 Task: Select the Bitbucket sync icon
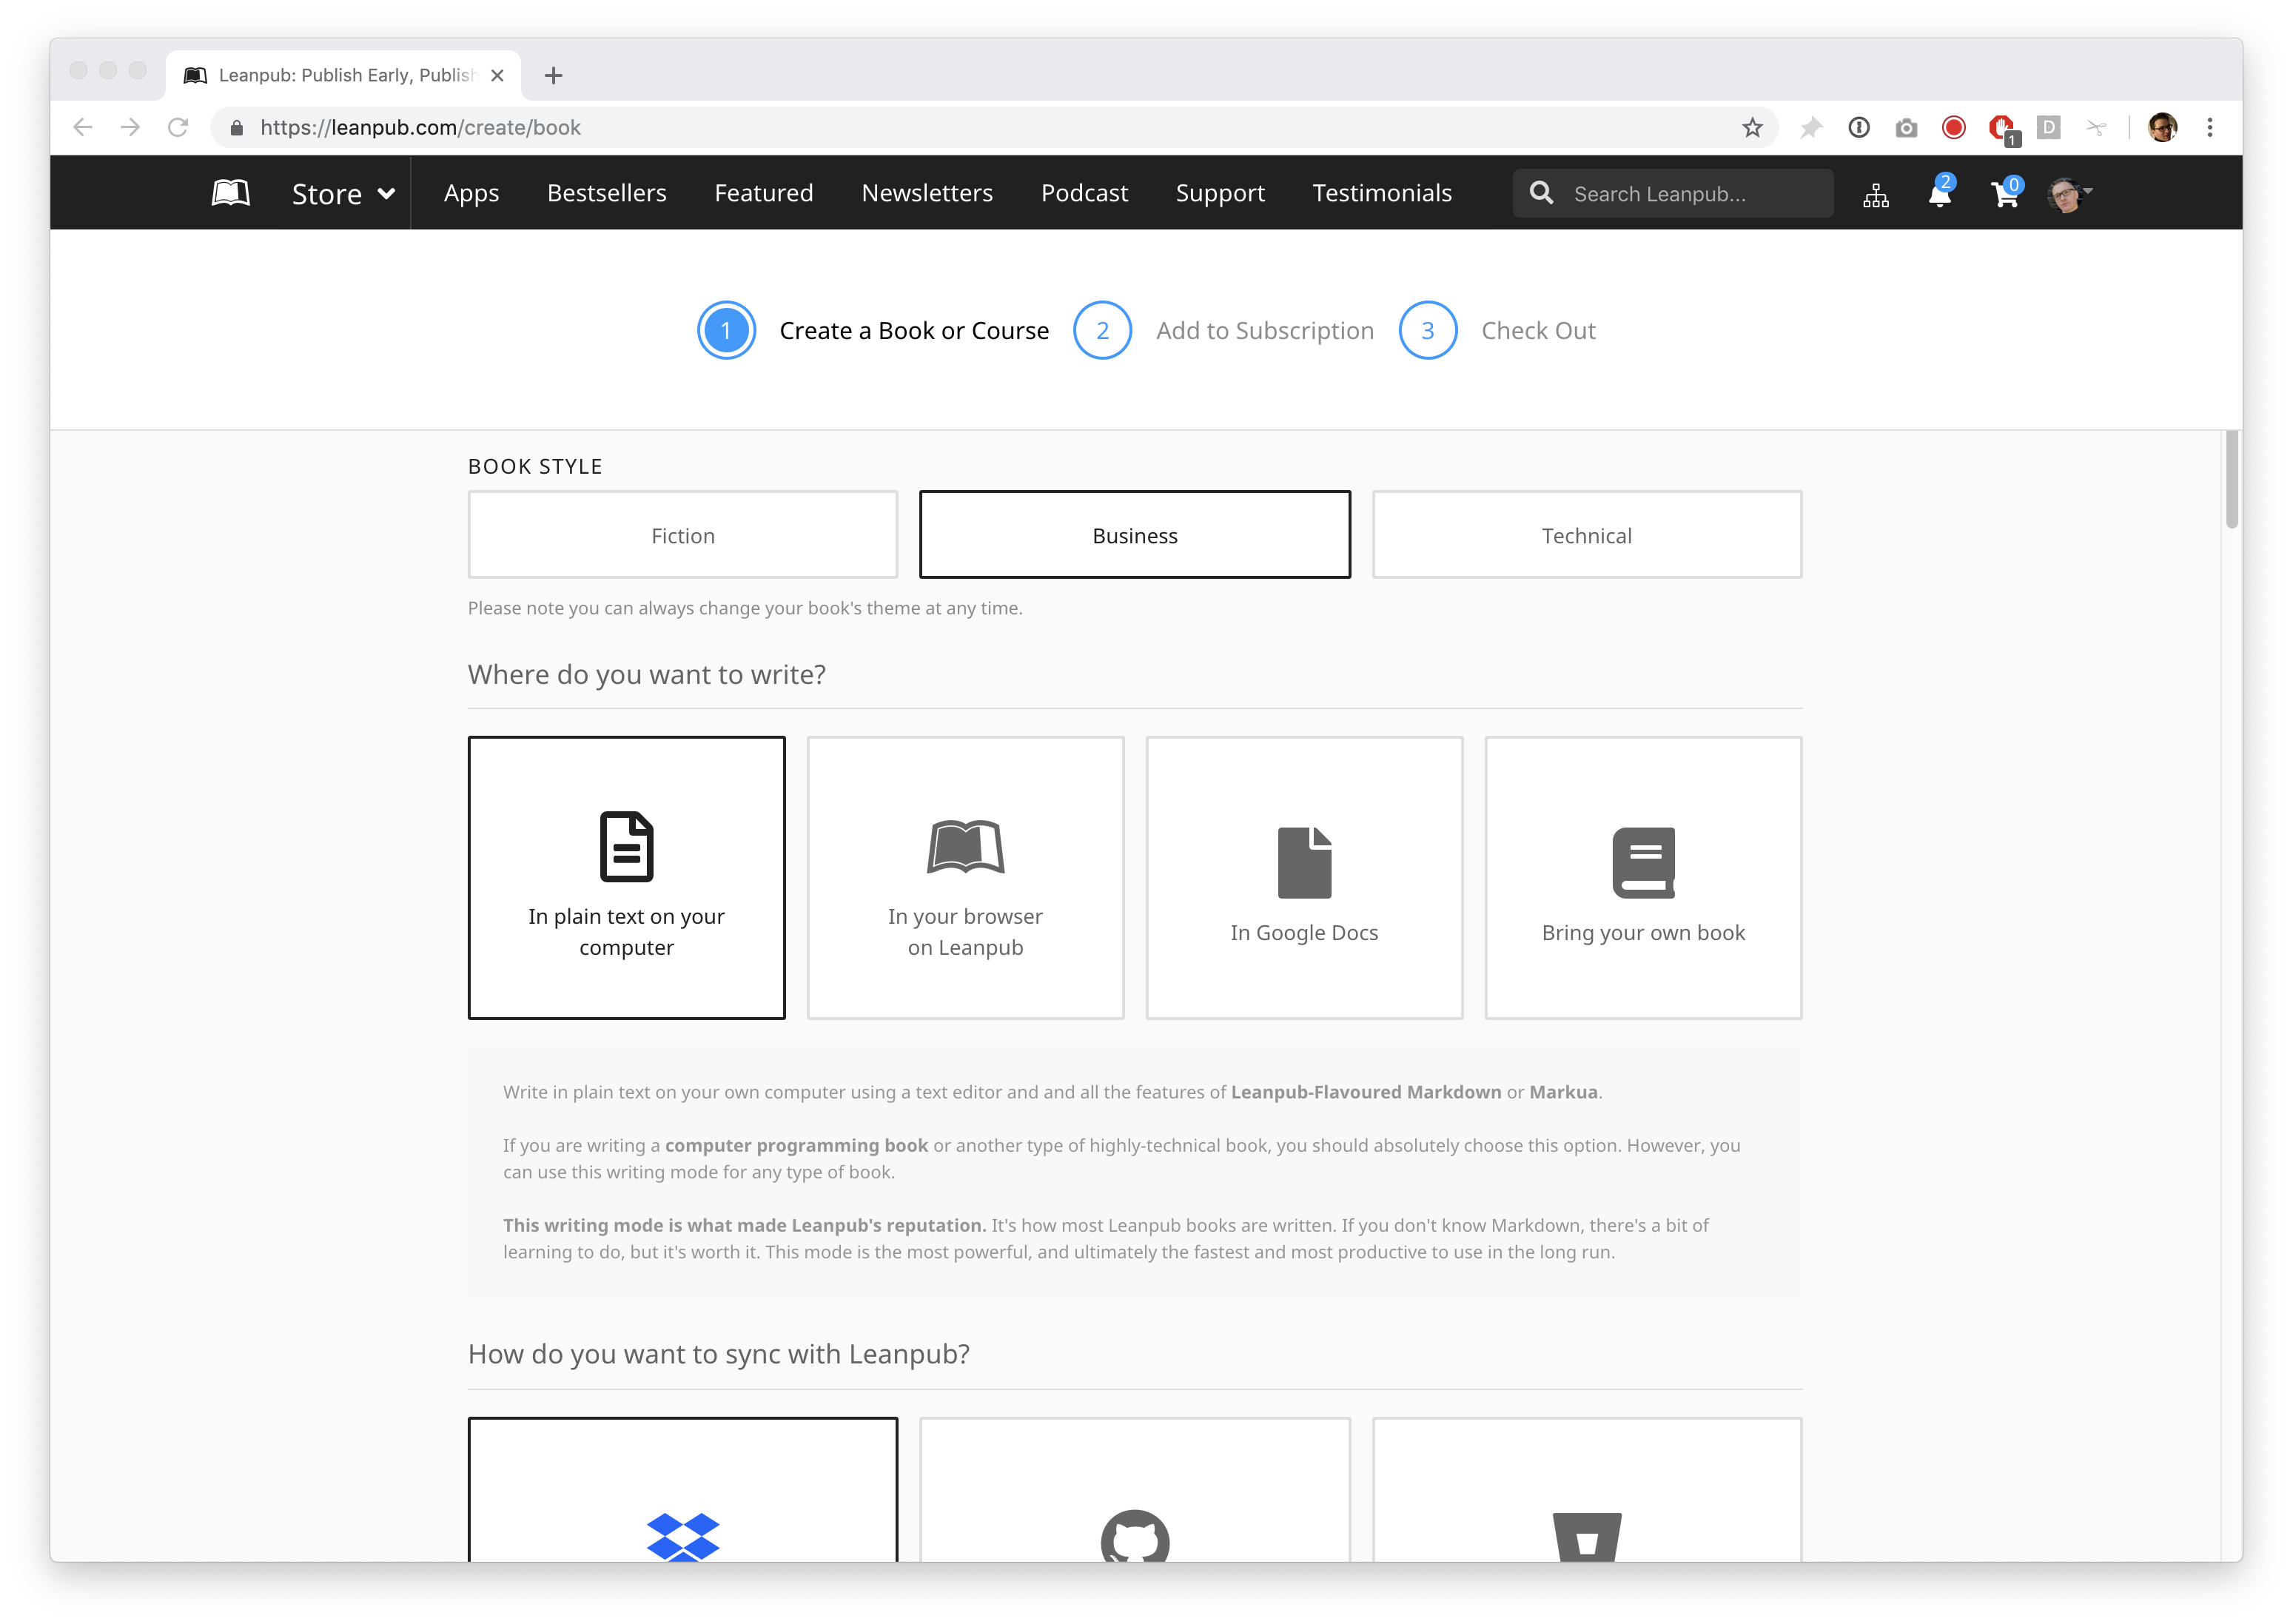pos(1587,1537)
